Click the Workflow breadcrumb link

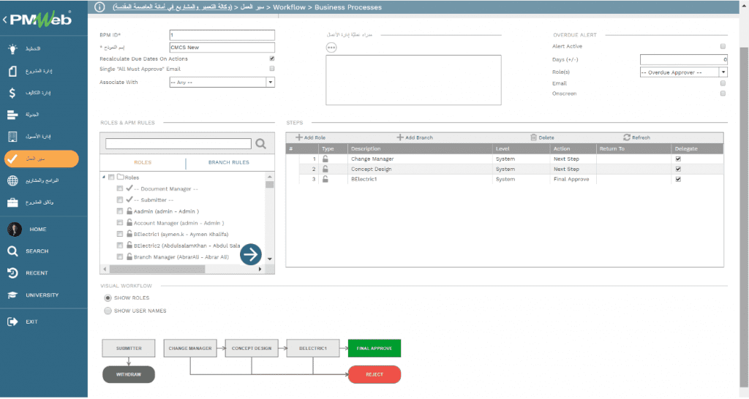(x=289, y=7)
